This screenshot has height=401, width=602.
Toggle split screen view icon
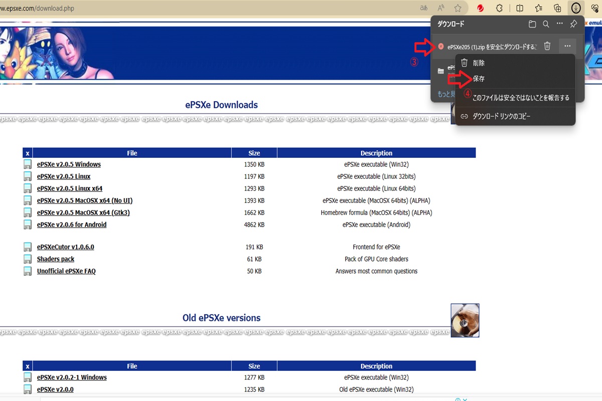[x=520, y=8]
